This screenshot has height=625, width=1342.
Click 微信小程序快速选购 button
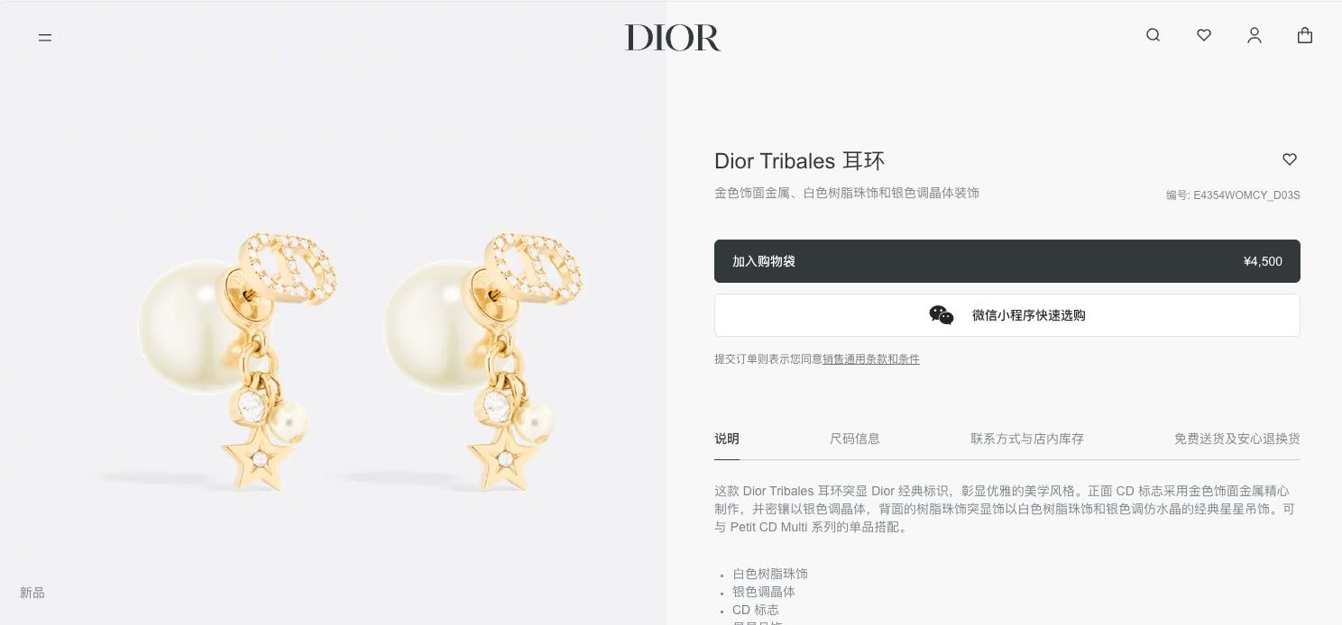pos(1006,315)
